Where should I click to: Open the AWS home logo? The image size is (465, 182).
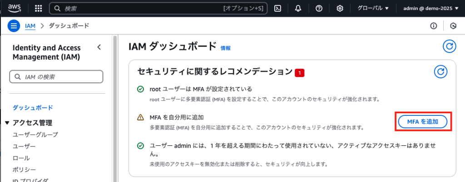(x=15, y=8)
